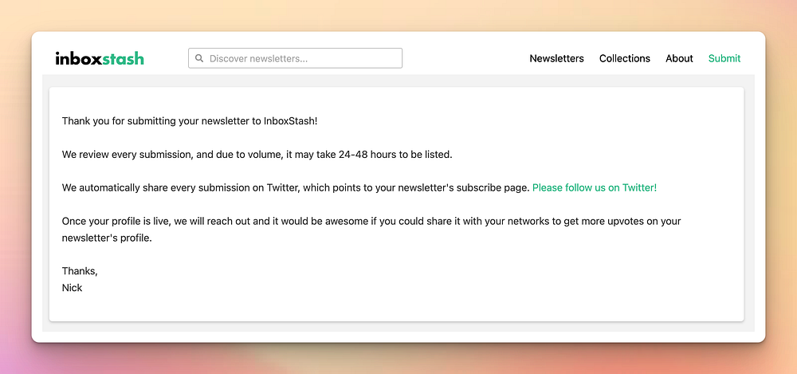
Task: Click the inboxstash logo
Action: (x=100, y=58)
